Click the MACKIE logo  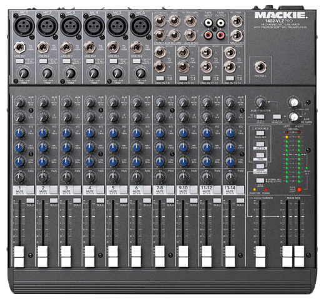pyautogui.click(x=281, y=15)
